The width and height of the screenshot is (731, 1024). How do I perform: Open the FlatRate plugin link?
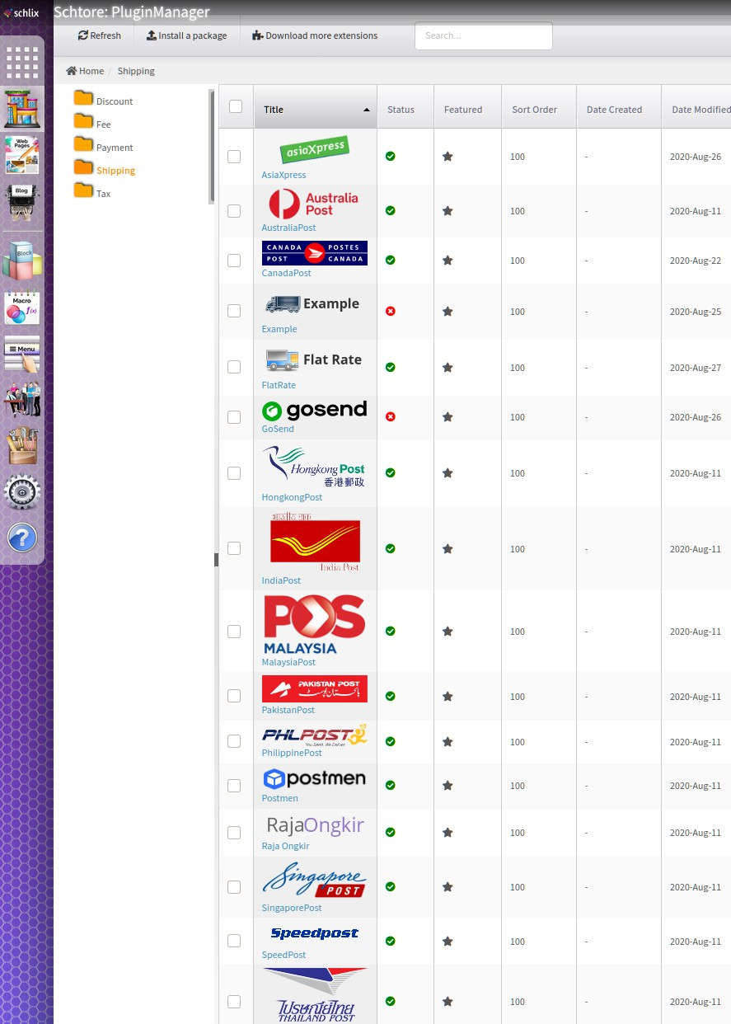pos(279,385)
